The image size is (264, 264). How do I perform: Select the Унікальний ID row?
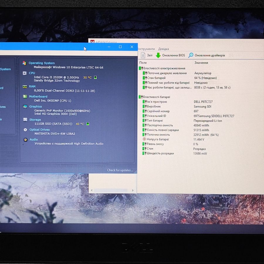click(188, 116)
